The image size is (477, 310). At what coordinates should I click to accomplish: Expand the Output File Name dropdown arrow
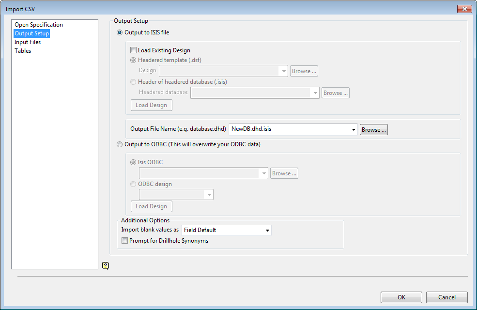pyautogui.click(x=353, y=130)
